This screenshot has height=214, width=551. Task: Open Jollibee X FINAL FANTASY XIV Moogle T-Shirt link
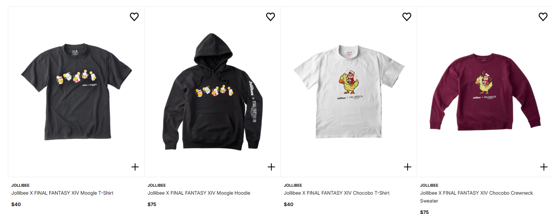63,193
